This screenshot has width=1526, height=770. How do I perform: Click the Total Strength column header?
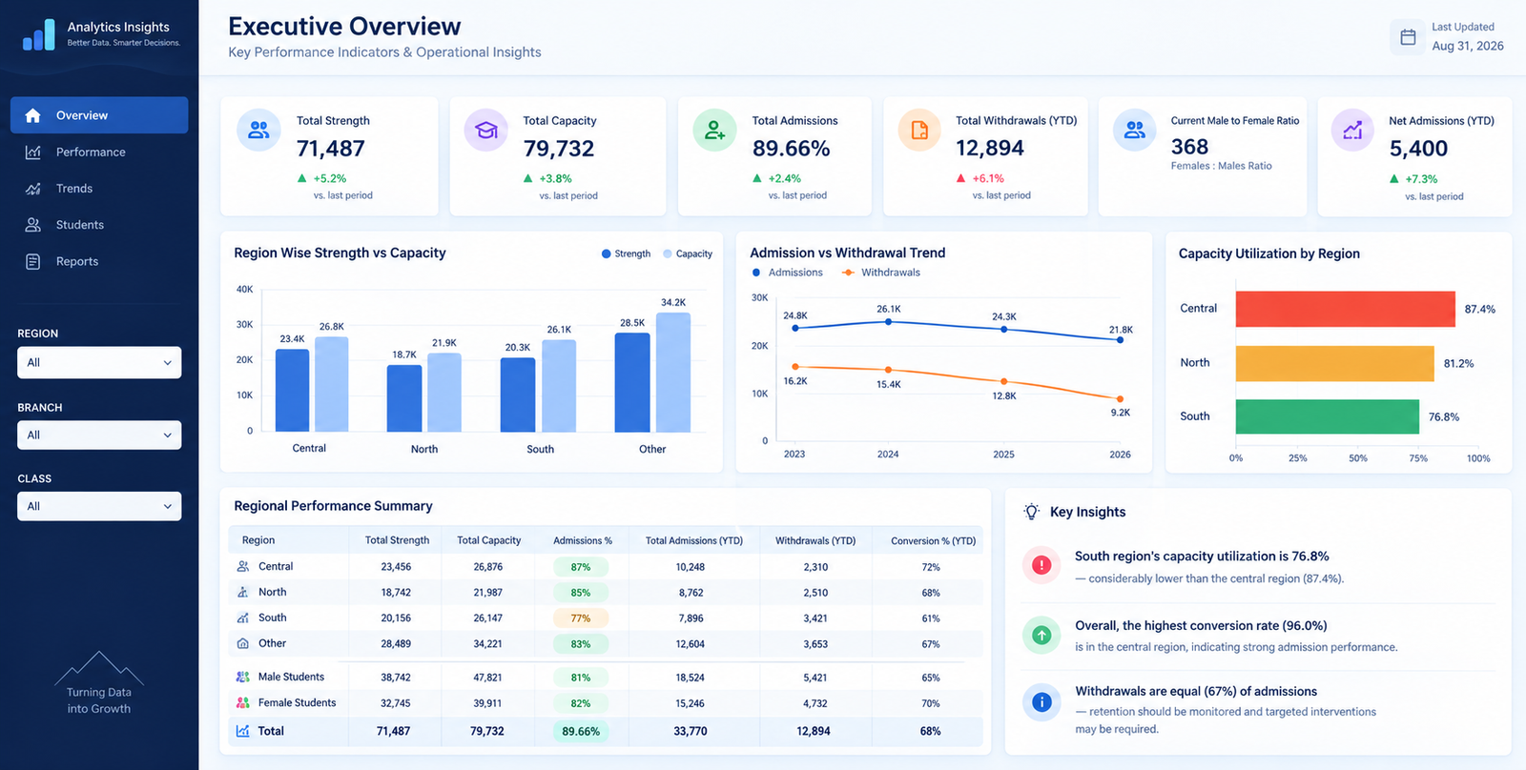coord(397,540)
